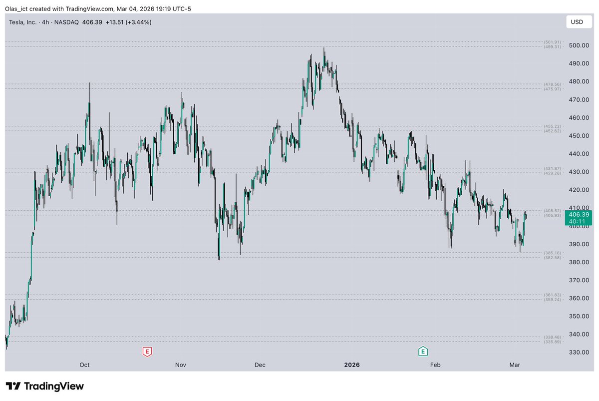Click the (475.97) horizontal level label
Image resolution: width=599 pixels, height=401 pixels.
[553, 89]
